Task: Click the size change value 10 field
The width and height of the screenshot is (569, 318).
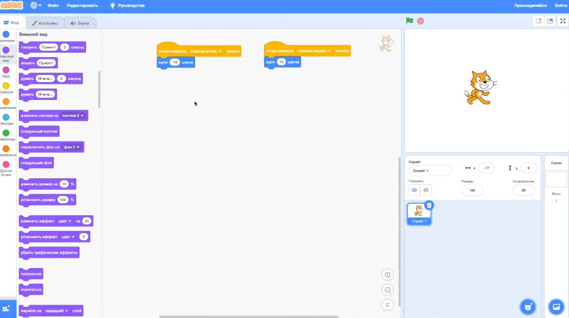Action: [64, 184]
